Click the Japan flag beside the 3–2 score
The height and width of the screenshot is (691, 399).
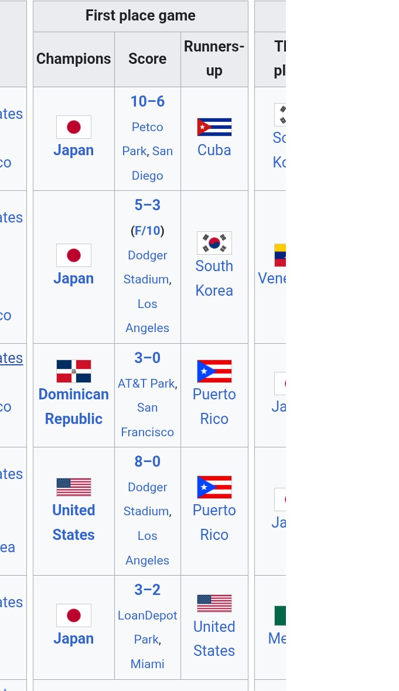74,615
